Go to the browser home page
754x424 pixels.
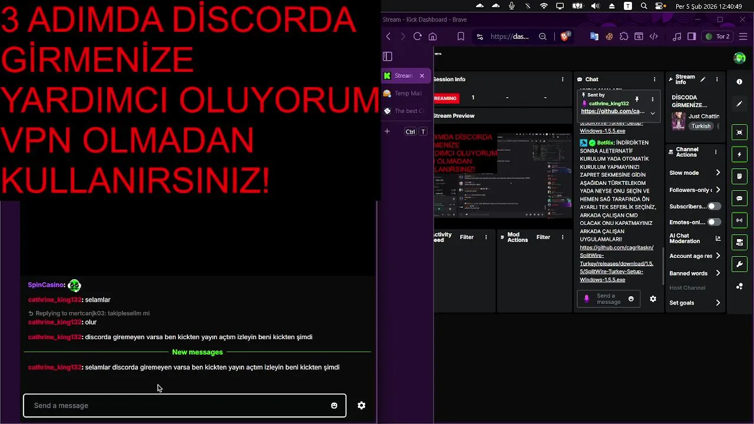(x=432, y=37)
